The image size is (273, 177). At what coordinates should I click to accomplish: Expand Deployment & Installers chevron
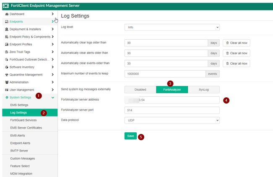[x=52, y=29]
